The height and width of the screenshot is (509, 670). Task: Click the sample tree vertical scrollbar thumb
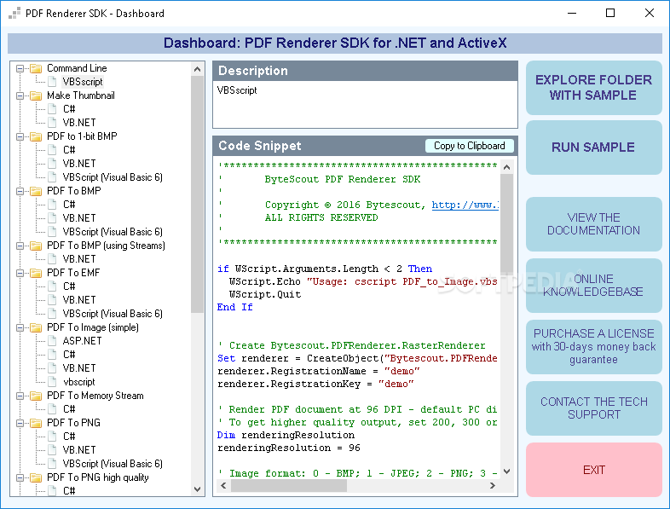[197, 194]
